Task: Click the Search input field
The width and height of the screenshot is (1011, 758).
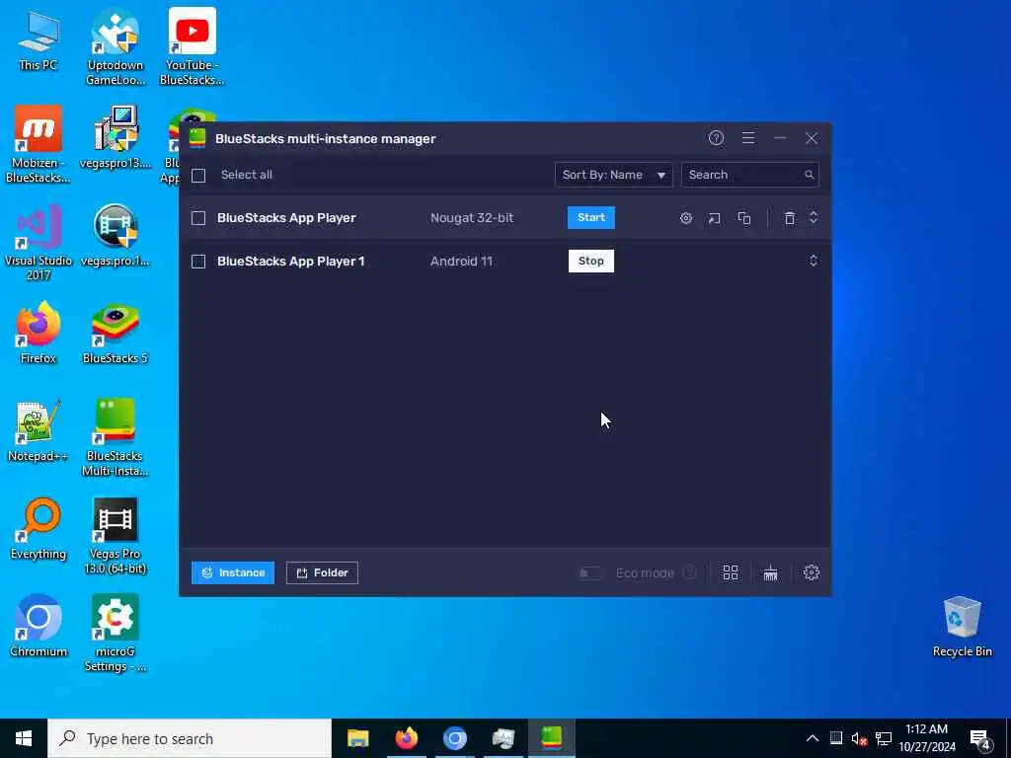Action: coord(750,175)
